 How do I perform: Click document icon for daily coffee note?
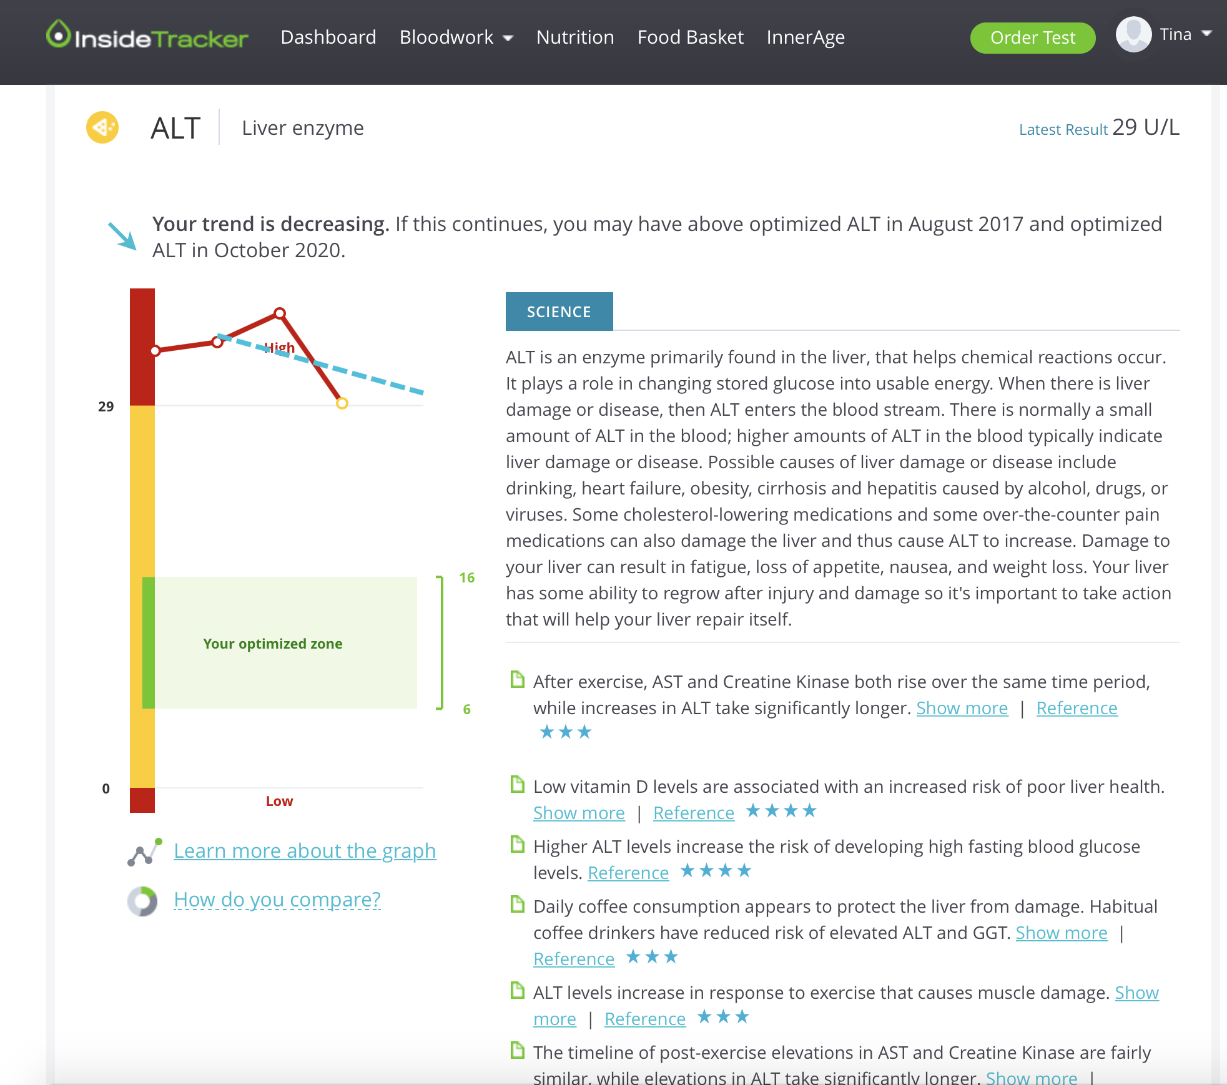pyautogui.click(x=517, y=904)
